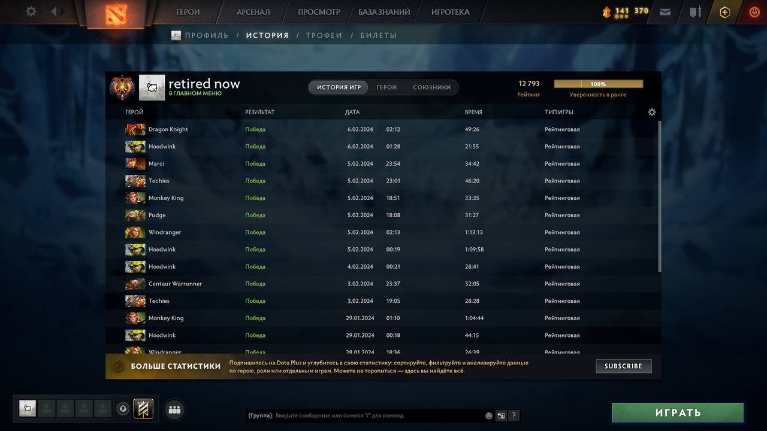Click the retired now player name
The height and width of the screenshot is (431, 767).
pyautogui.click(x=204, y=84)
